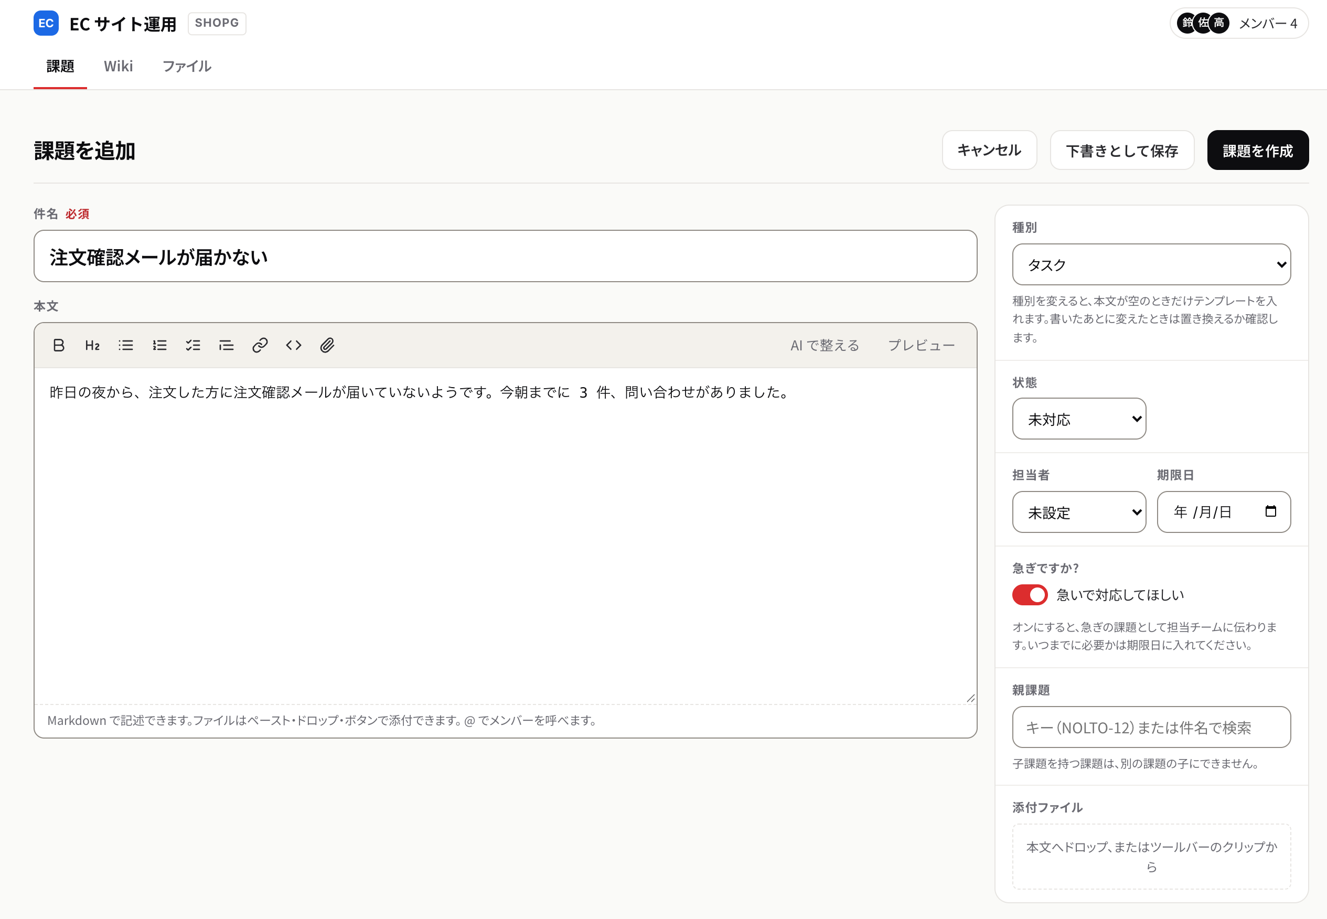Image resolution: width=1327 pixels, height=919 pixels.
Task: Open the calendar picker for 期限日
Action: 1270,511
